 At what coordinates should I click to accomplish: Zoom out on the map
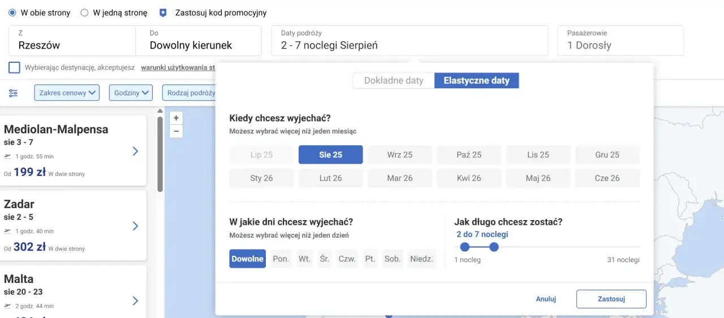pos(176,131)
